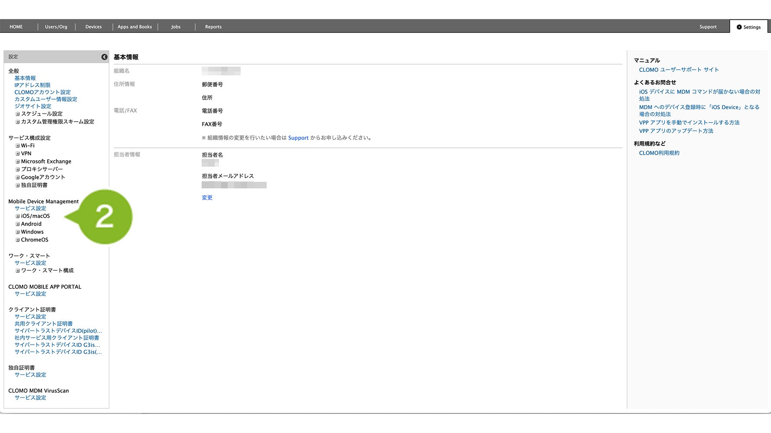The width and height of the screenshot is (771, 433).
Task: Expand the スケジュール設定 node
Action: 18,114
